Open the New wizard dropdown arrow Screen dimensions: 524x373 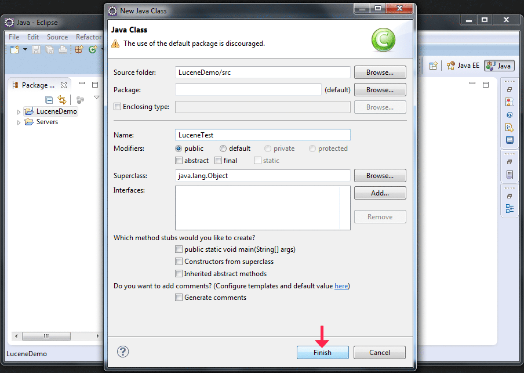[25, 49]
